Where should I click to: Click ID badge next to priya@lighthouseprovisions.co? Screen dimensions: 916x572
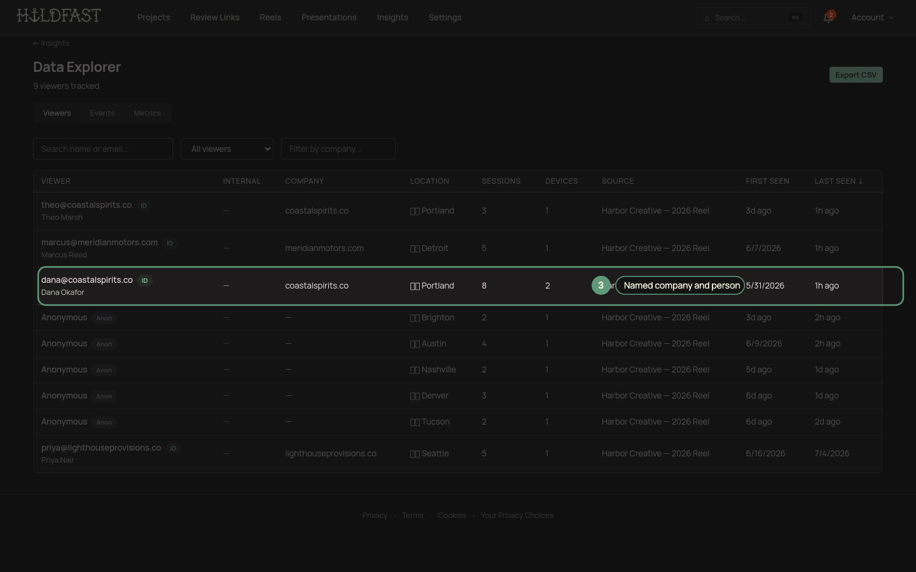[x=173, y=449]
